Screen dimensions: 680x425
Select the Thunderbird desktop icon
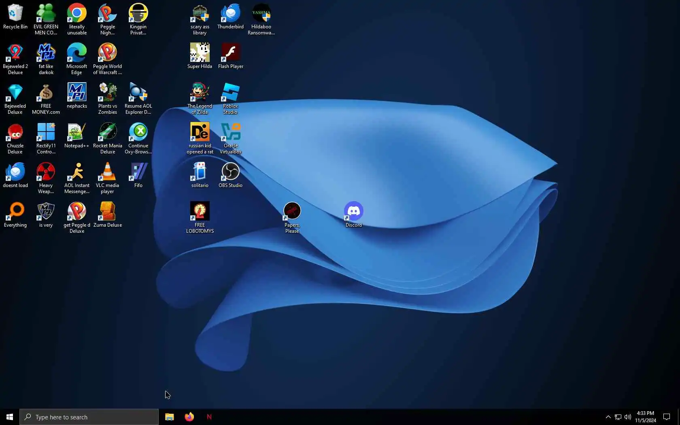[230, 17]
